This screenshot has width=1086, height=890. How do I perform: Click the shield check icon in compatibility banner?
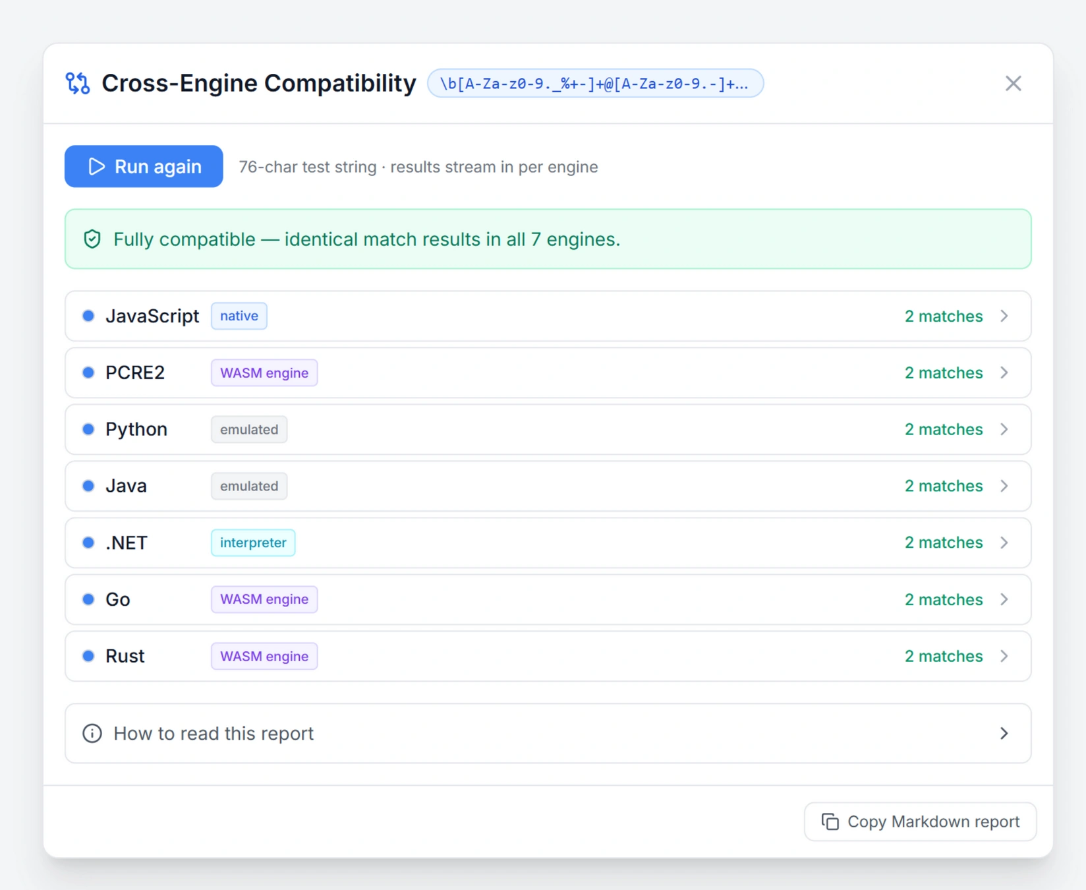click(x=92, y=239)
